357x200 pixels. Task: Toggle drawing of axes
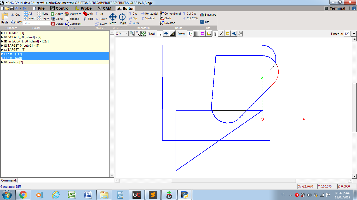[190, 34]
